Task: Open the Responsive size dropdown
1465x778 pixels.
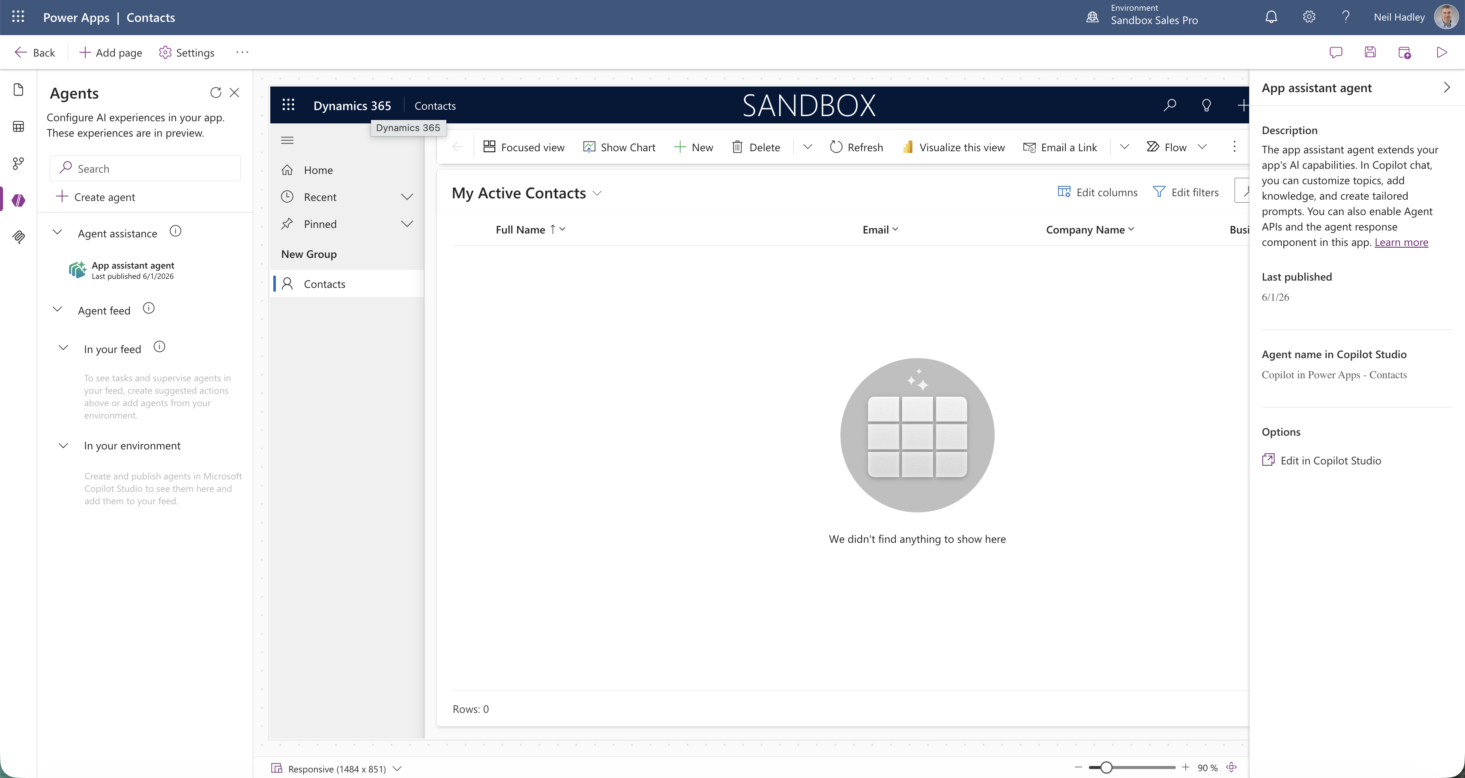Action: pos(397,769)
